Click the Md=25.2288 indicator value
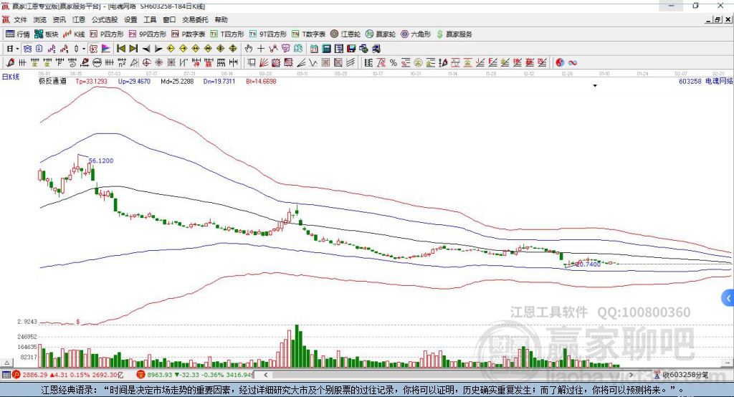 pyautogui.click(x=177, y=82)
